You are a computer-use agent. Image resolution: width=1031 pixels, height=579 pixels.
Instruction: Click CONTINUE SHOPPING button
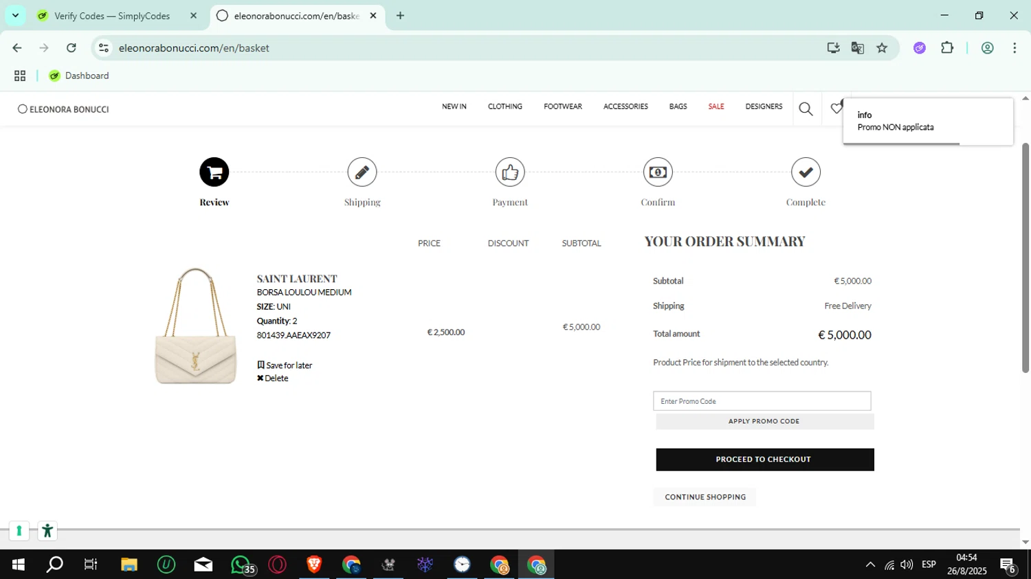(x=705, y=497)
